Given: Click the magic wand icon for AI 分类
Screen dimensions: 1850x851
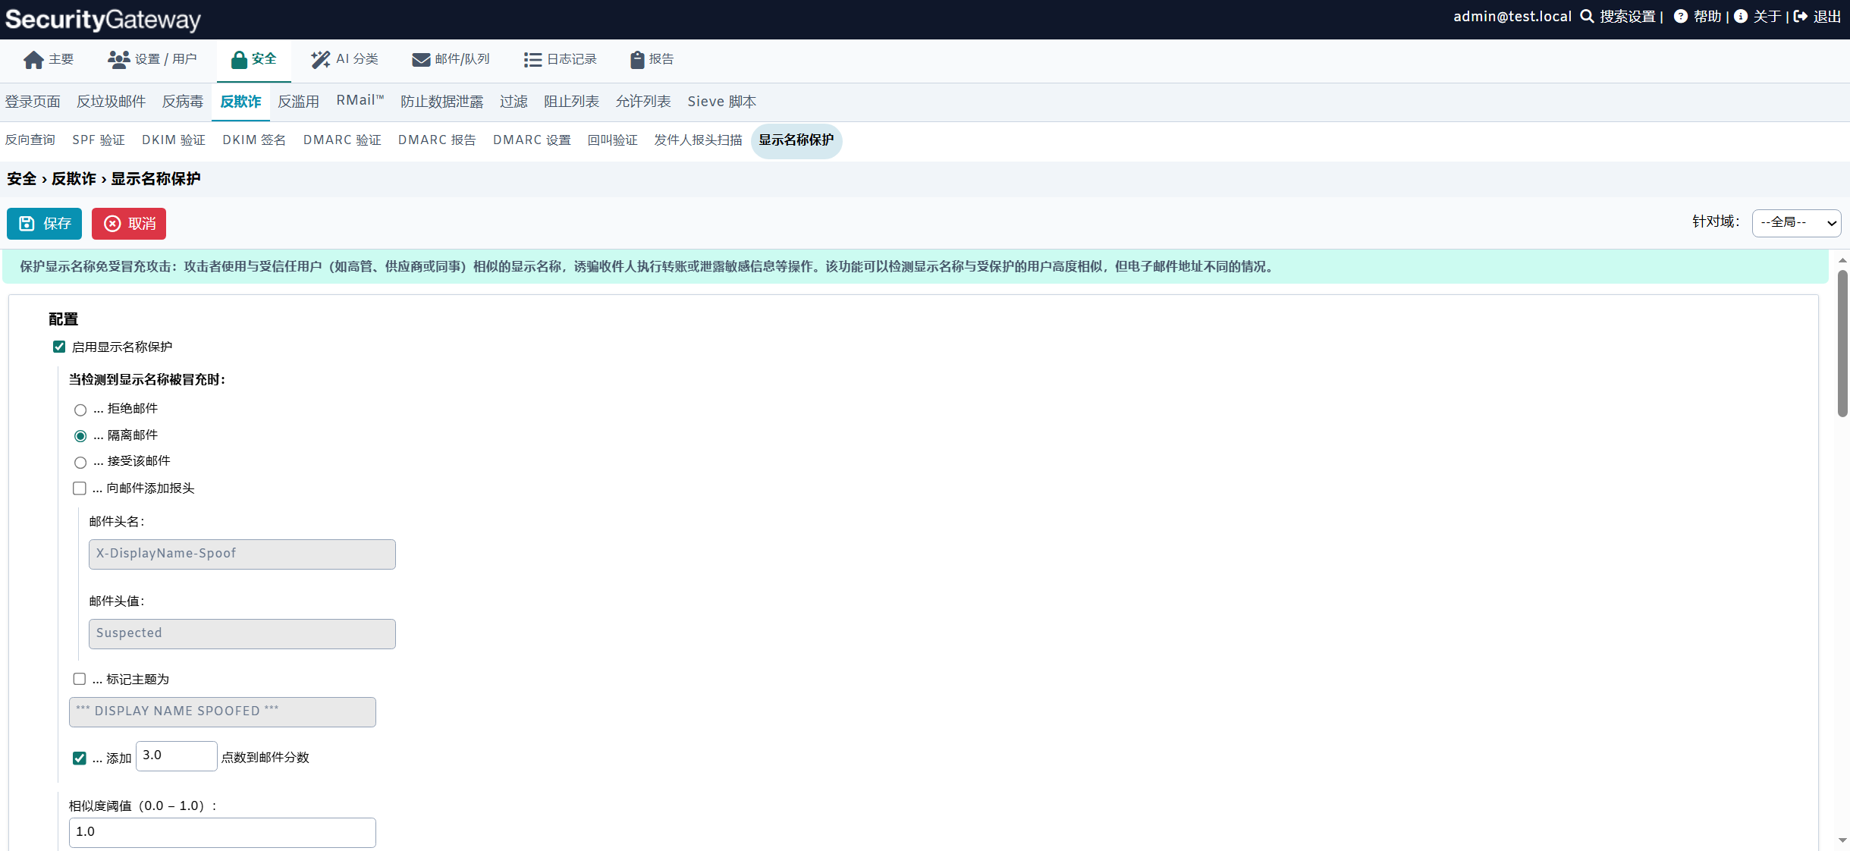Looking at the screenshot, I should 321,59.
